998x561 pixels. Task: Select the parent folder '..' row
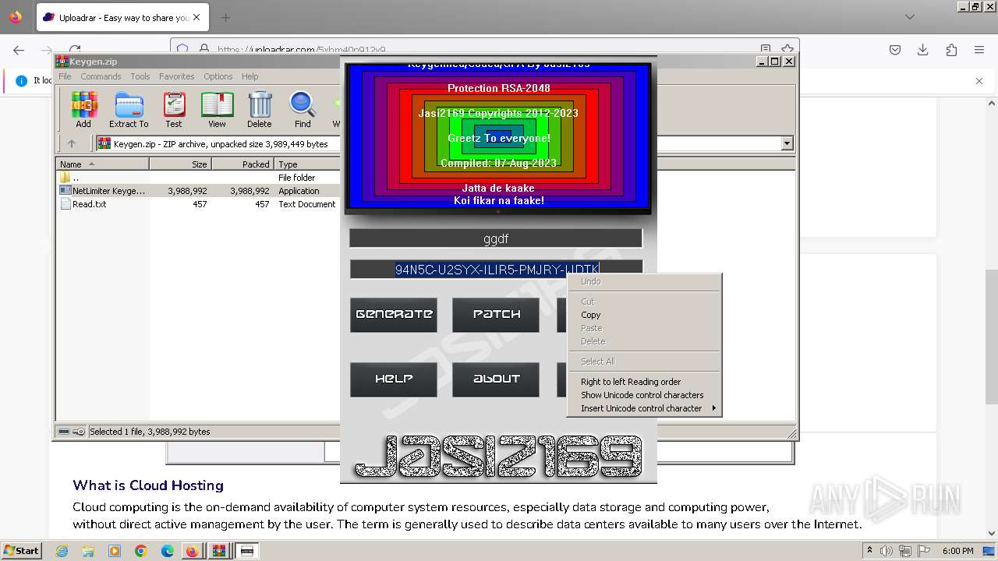tap(198, 178)
